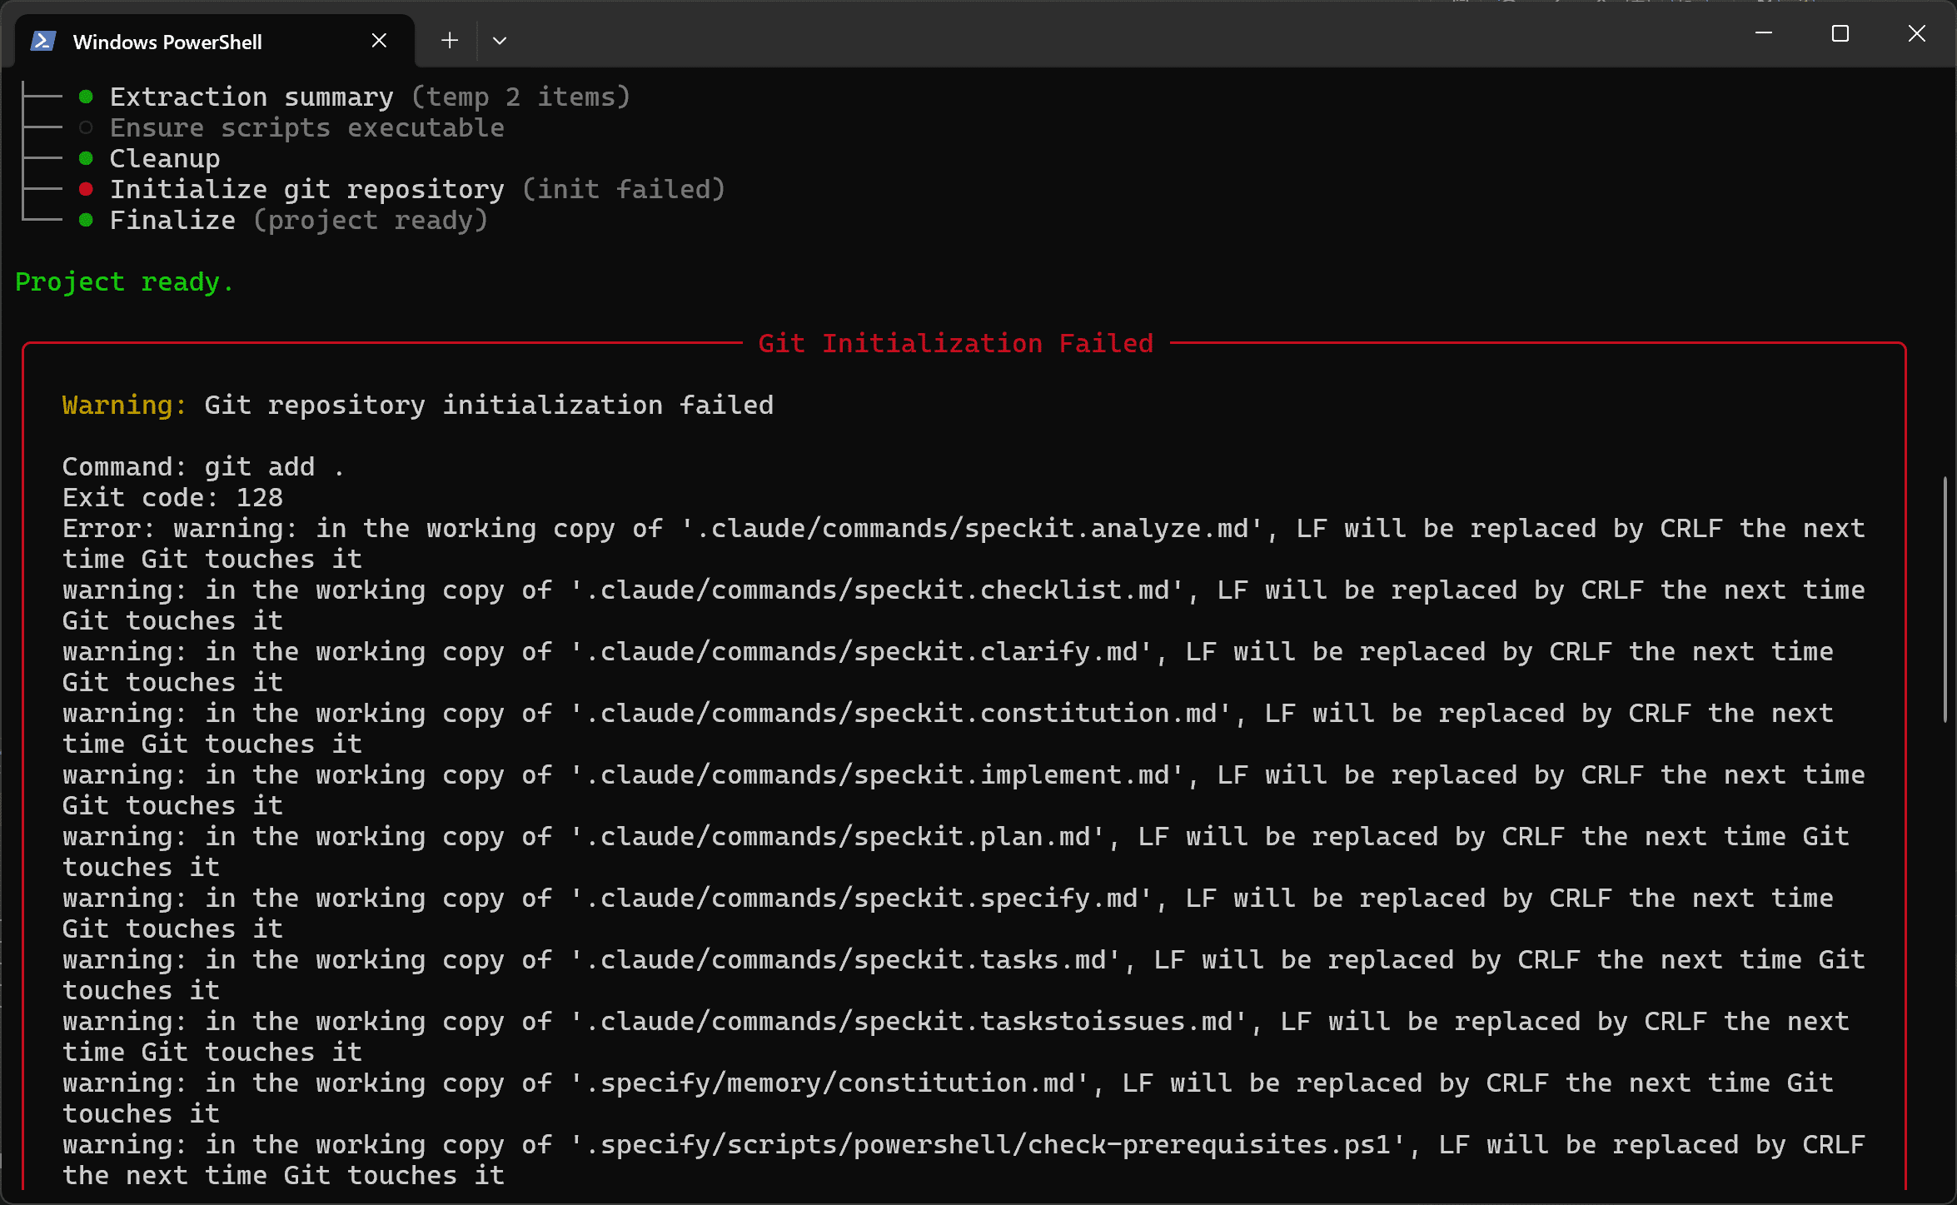Image resolution: width=1957 pixels, height=1205 pixels.
Task: Click the green 'Project ready.' text
Action: coord(124,281)
